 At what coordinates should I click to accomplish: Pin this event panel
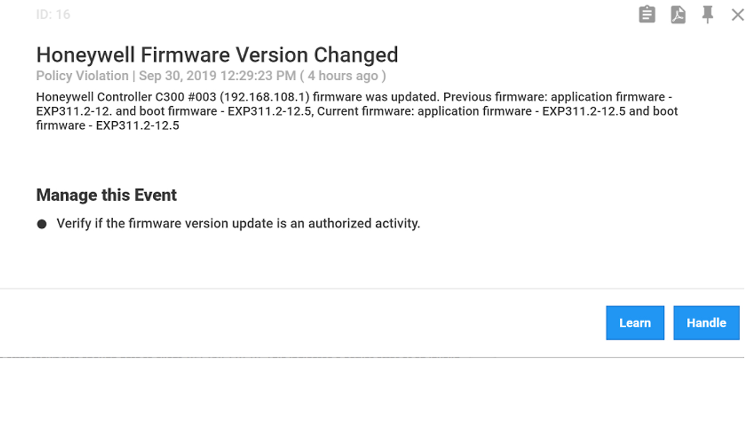[708, 15]
